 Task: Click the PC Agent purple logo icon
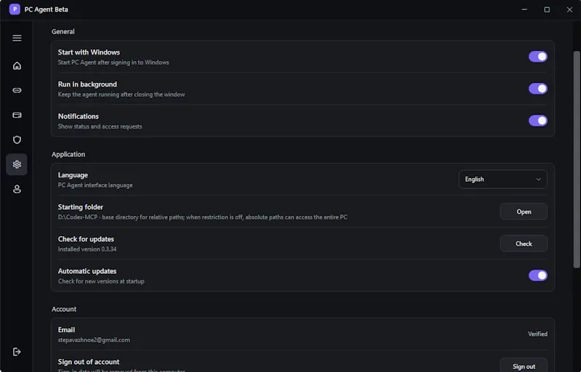(15, 9)
